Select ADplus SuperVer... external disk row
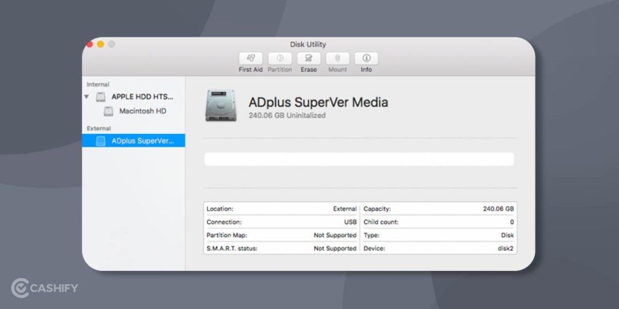This screenshot has height=309, width=619. 134,141
